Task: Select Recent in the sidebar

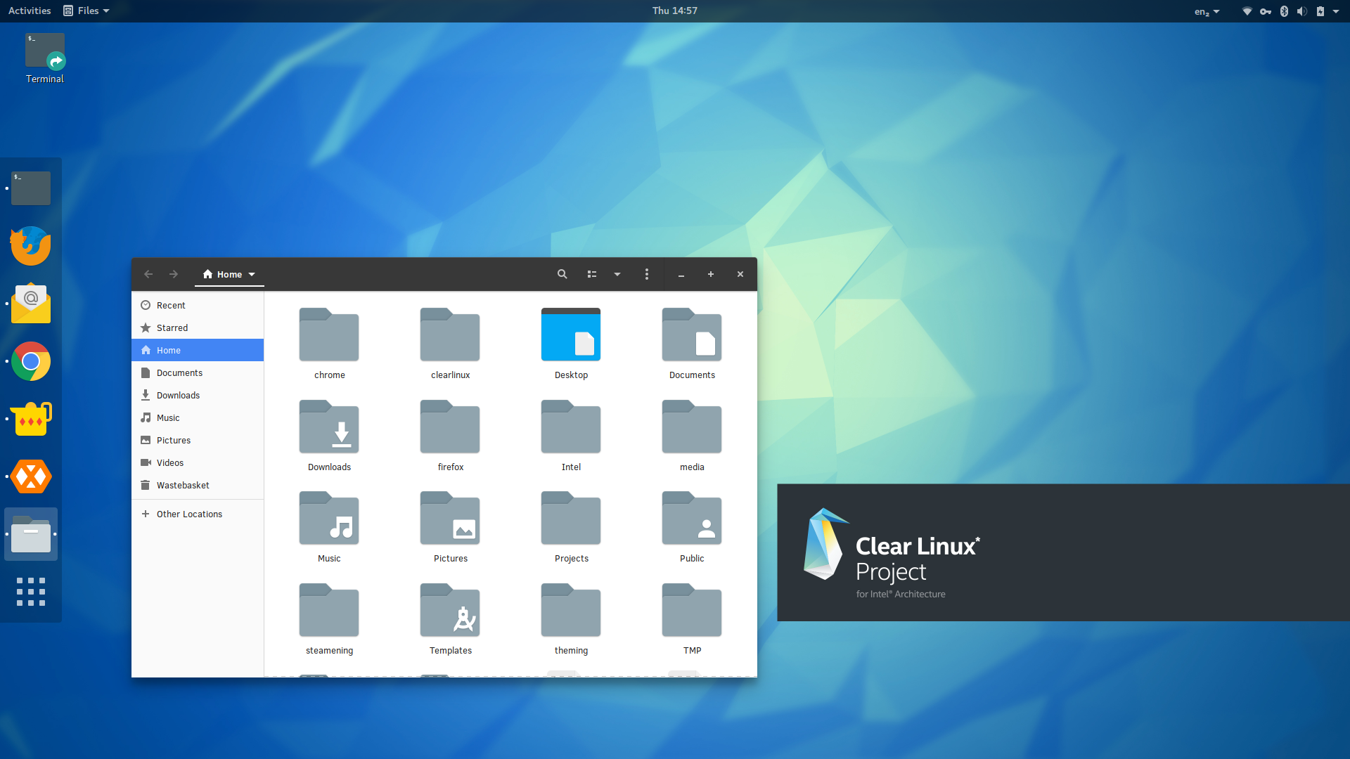Action: click(x=198, y=305)
